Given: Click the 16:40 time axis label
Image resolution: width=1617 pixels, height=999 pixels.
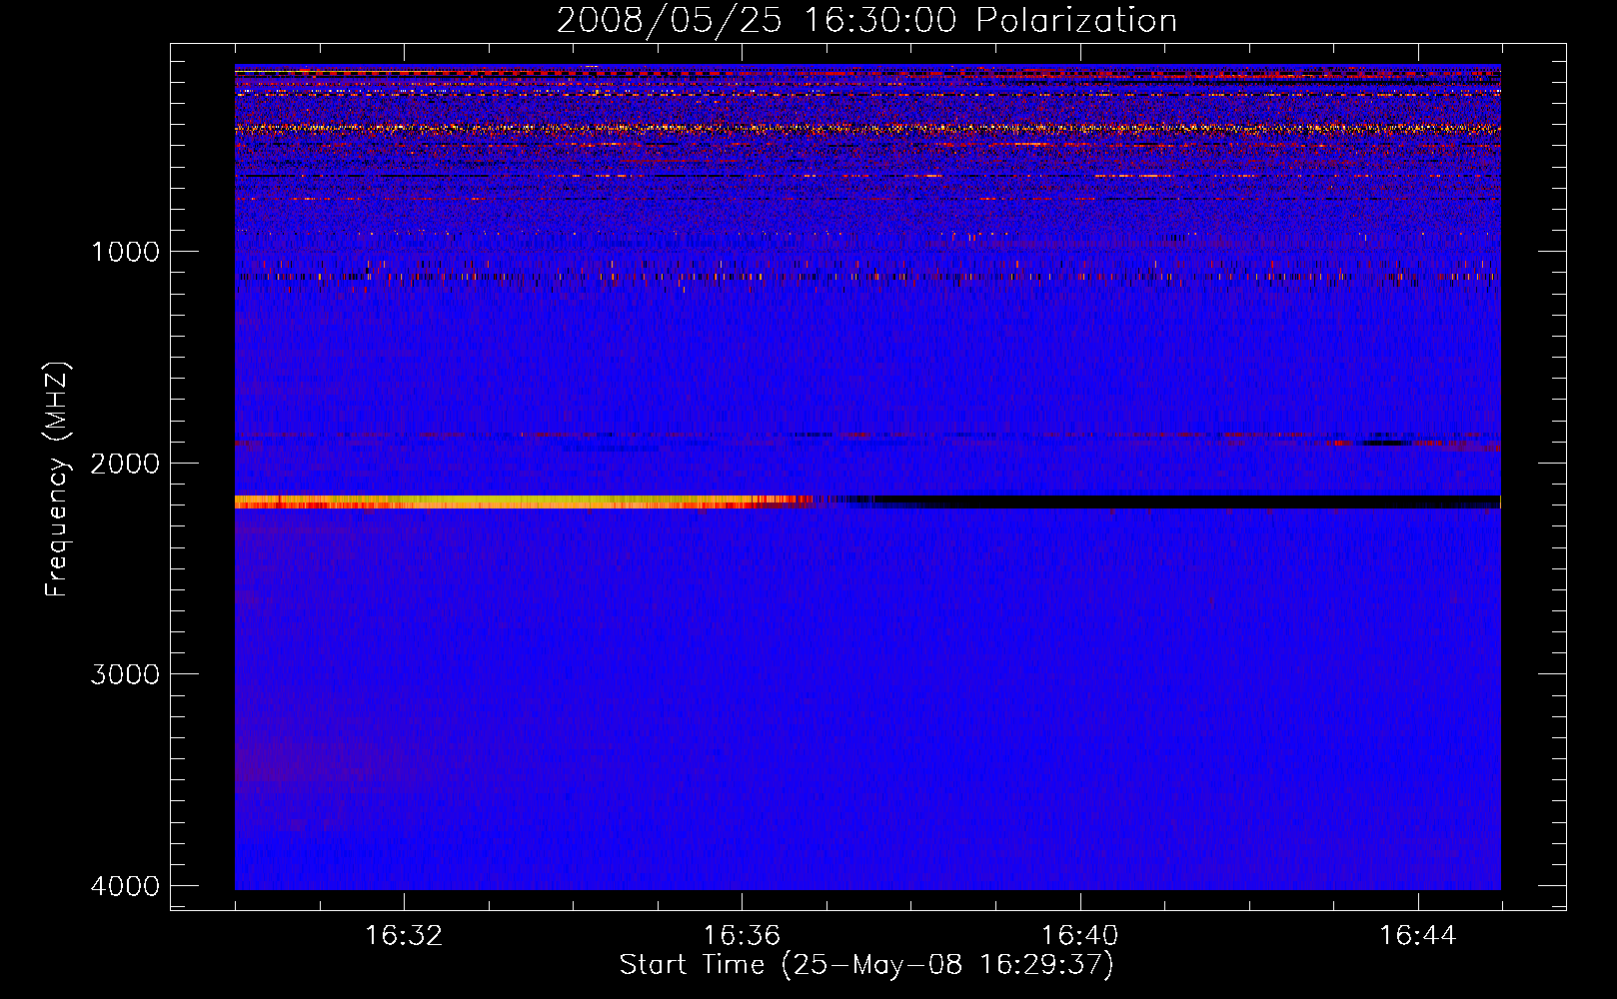Looking at the screenshot, I should click(x=1080, y=936).
